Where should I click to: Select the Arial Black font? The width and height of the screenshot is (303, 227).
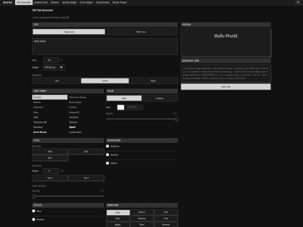[x=50, y=132]
